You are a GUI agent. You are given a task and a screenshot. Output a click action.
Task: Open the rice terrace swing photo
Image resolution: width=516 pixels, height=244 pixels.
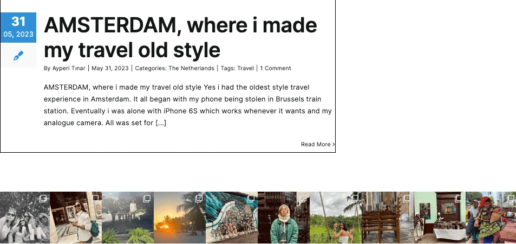coord(336,218)
